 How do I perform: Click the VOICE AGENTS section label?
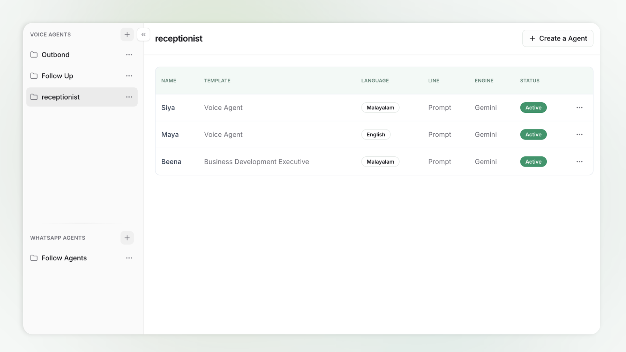51,35
